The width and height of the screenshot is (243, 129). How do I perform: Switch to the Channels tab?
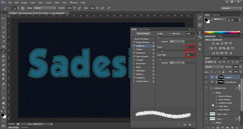(216, 58)
